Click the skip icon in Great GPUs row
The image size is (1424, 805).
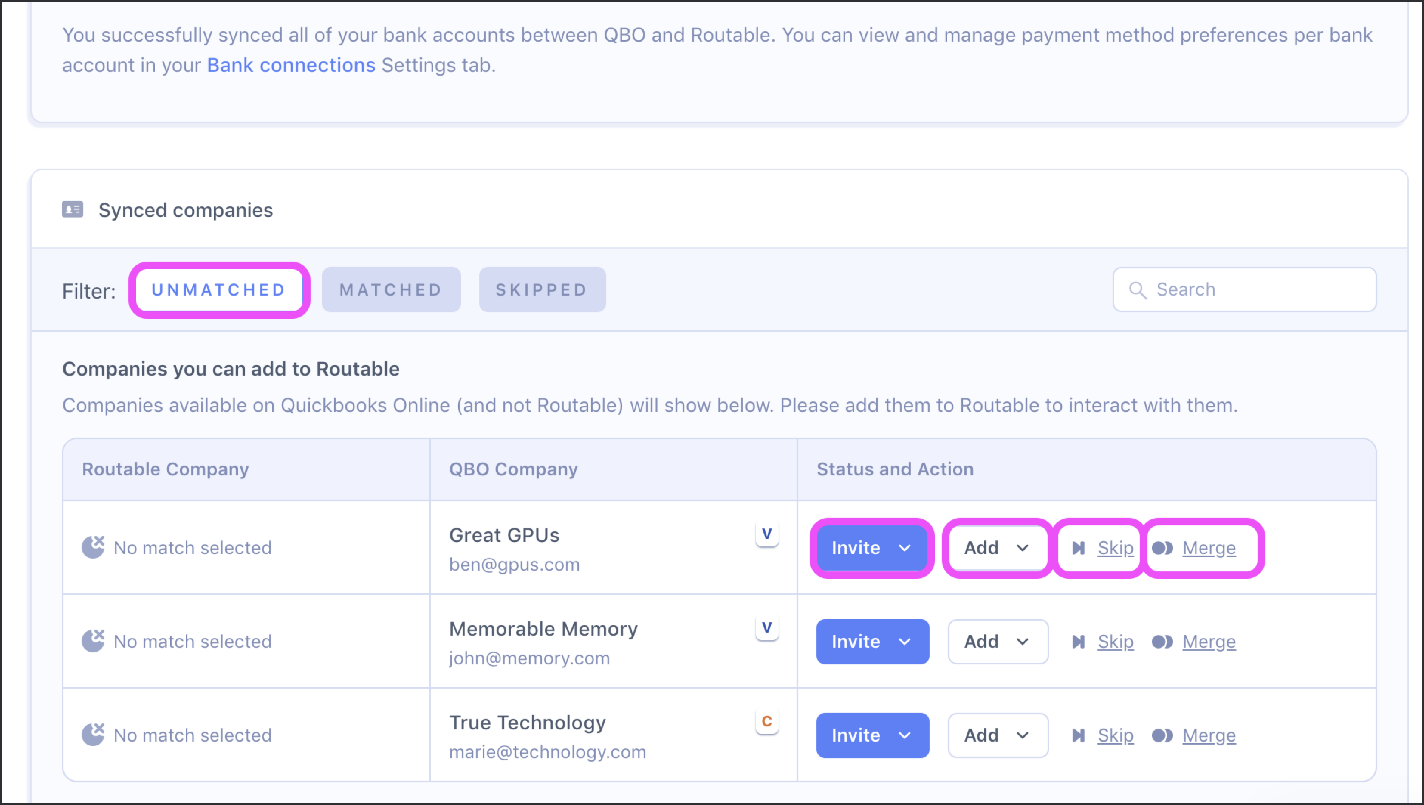tap(1078, 548)
